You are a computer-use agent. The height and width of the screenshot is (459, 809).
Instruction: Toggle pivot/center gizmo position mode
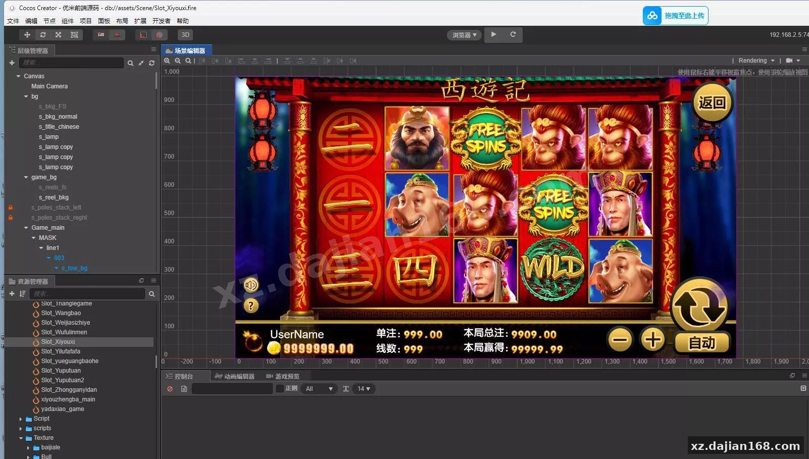[101, 35]
